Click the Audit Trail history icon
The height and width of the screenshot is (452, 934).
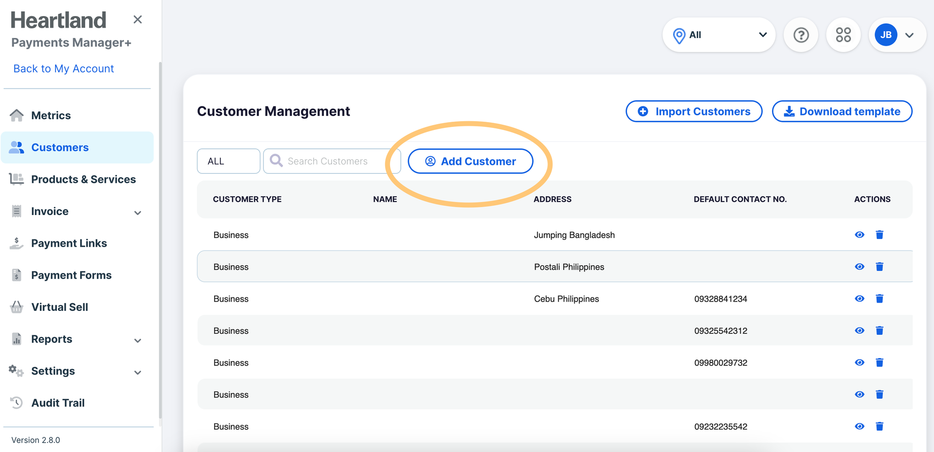point(17,403)
